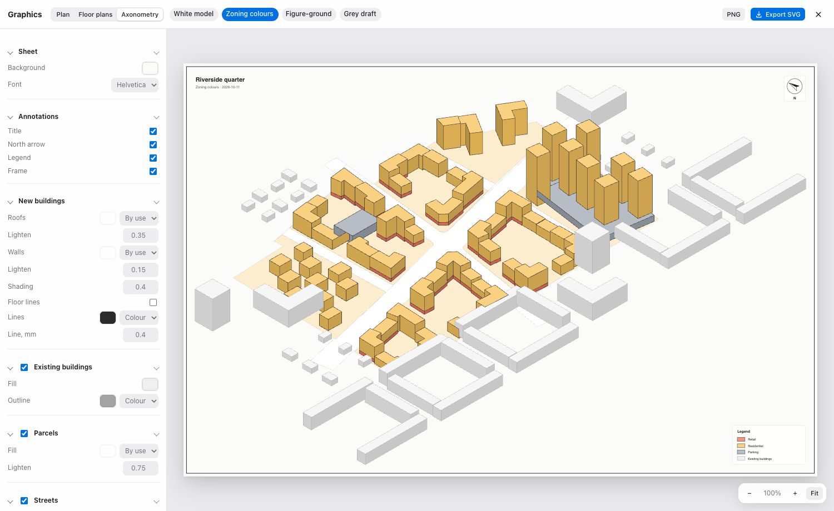Image resolution: width=834 pixels, height=511 pixels.
Task: Click the Fit zoom button
Action: point(814,493)
